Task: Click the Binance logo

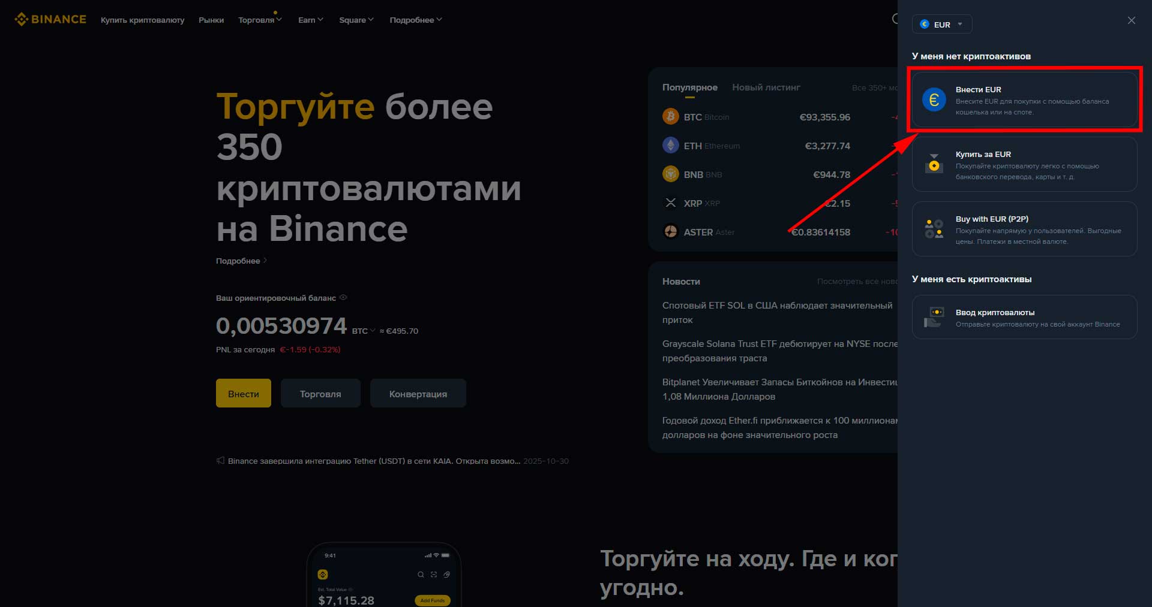Action: [50, 19]
